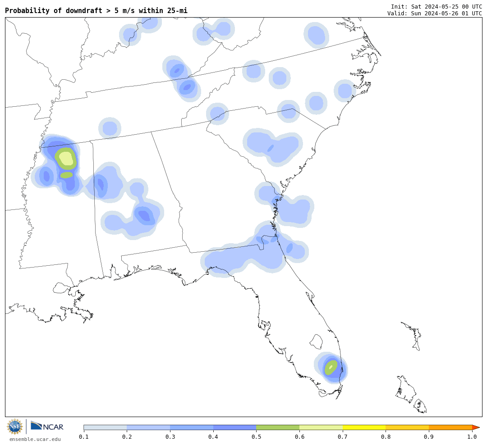Open the ensemble.ucar.edu link text

point(35,439)
